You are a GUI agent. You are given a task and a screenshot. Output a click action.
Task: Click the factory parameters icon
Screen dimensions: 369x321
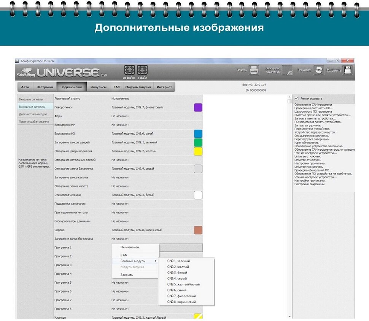[287, 70]
